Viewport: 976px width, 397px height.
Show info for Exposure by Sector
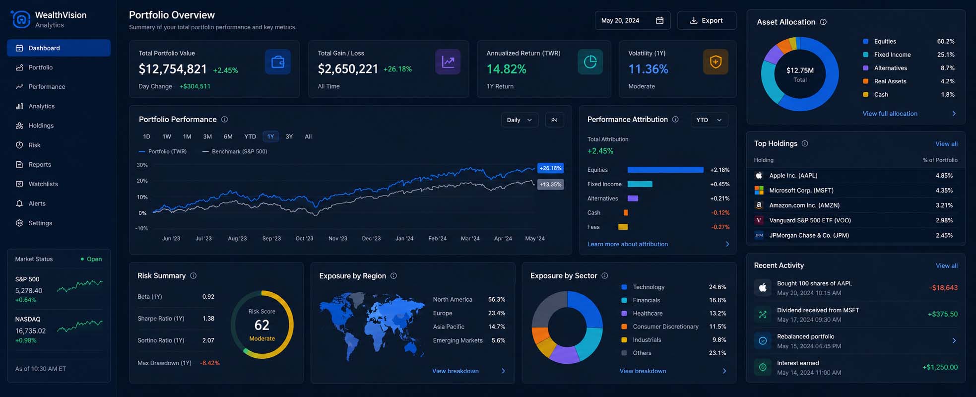605,275
